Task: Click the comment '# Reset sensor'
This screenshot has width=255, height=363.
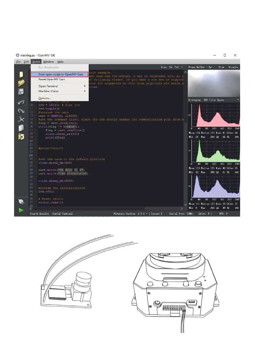Action: pyautogui.click(x=51, y=199)
